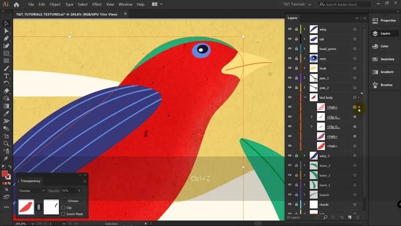Screen dimensions: 401x226
Task: Select the Paintbrush tool
Action: coord(6,68)
